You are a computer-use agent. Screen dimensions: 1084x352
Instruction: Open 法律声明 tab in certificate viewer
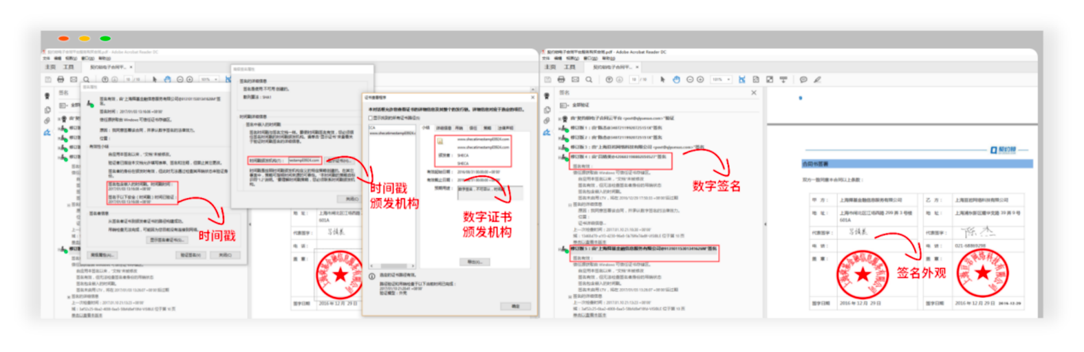click(506, 128)
